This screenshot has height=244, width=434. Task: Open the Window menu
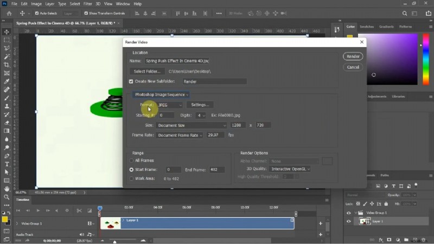point(123,4)
